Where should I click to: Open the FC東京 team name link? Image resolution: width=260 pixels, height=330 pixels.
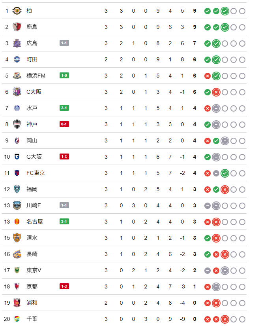pyautogui.click(x=36, y=173)
